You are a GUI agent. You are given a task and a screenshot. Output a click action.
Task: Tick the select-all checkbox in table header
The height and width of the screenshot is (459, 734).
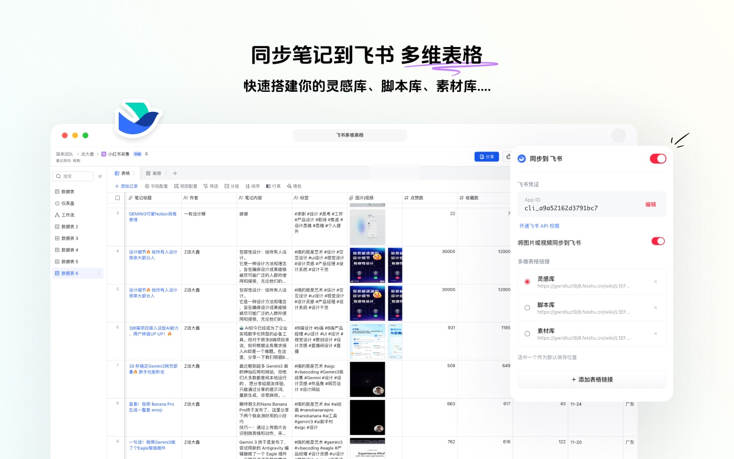[118, 198]
